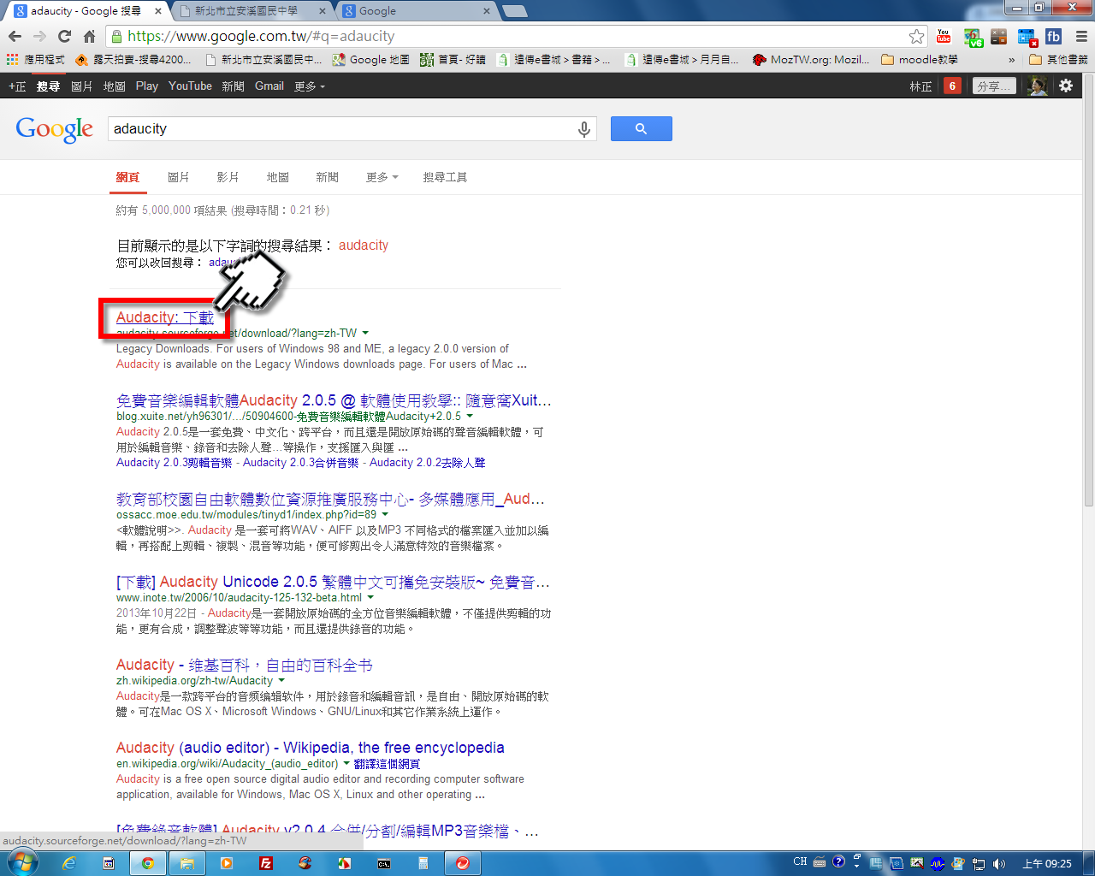Expand arrow beside blog.xuite.net result URL
This screenshot has height=876, width=1095.
click(470, 416)
